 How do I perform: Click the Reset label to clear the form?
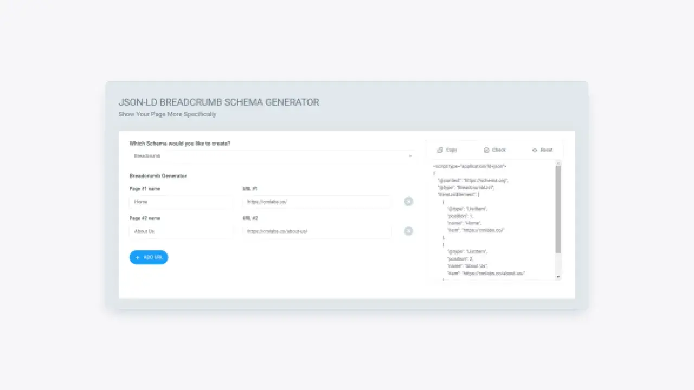point(546,149)
